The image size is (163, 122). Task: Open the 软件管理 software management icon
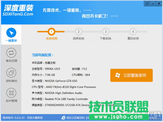[11, 93]
